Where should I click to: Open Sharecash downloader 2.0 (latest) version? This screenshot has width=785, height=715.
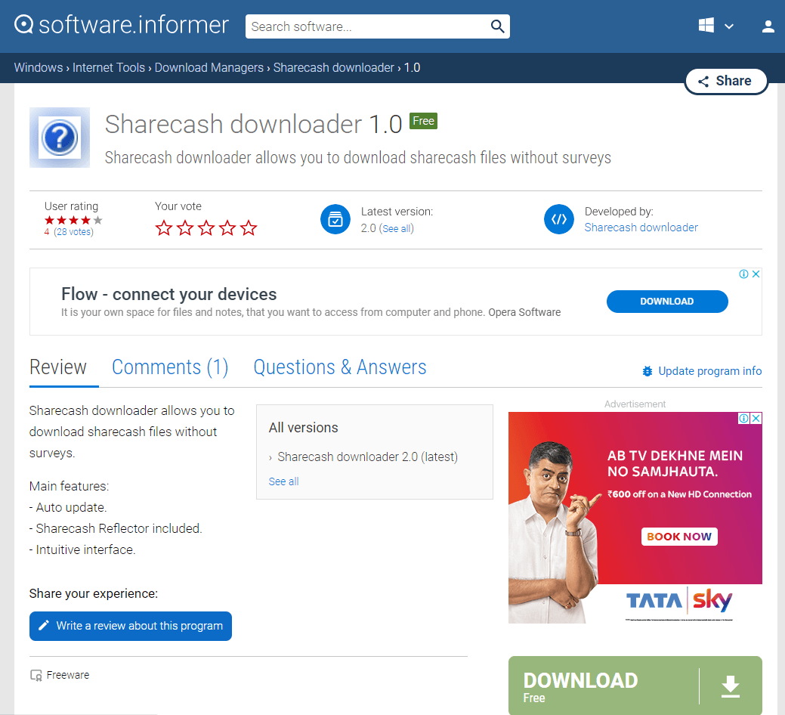coord(367,457)
